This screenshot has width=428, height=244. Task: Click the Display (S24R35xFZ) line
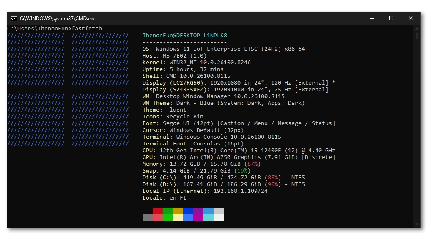point(235,90)
